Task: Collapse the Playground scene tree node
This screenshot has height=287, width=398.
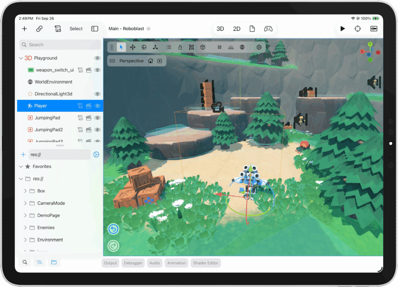Action: 21,58
